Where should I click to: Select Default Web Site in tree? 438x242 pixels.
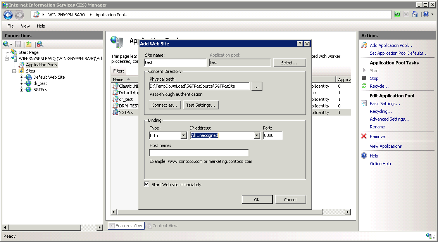(49, 77)
